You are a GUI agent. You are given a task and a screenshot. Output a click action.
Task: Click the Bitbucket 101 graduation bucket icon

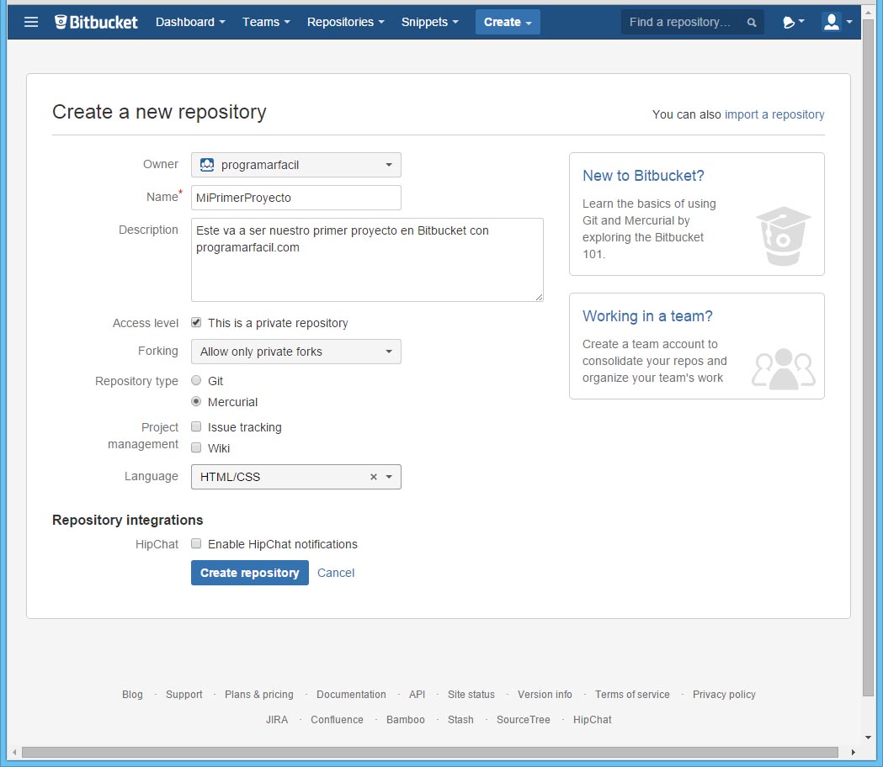click(783, 235)
